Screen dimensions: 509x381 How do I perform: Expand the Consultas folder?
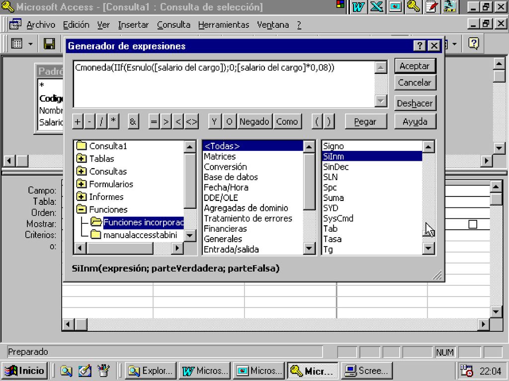pos(81,171)
